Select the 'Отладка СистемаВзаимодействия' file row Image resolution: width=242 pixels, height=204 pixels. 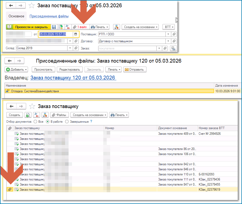[x=35, y=91]
